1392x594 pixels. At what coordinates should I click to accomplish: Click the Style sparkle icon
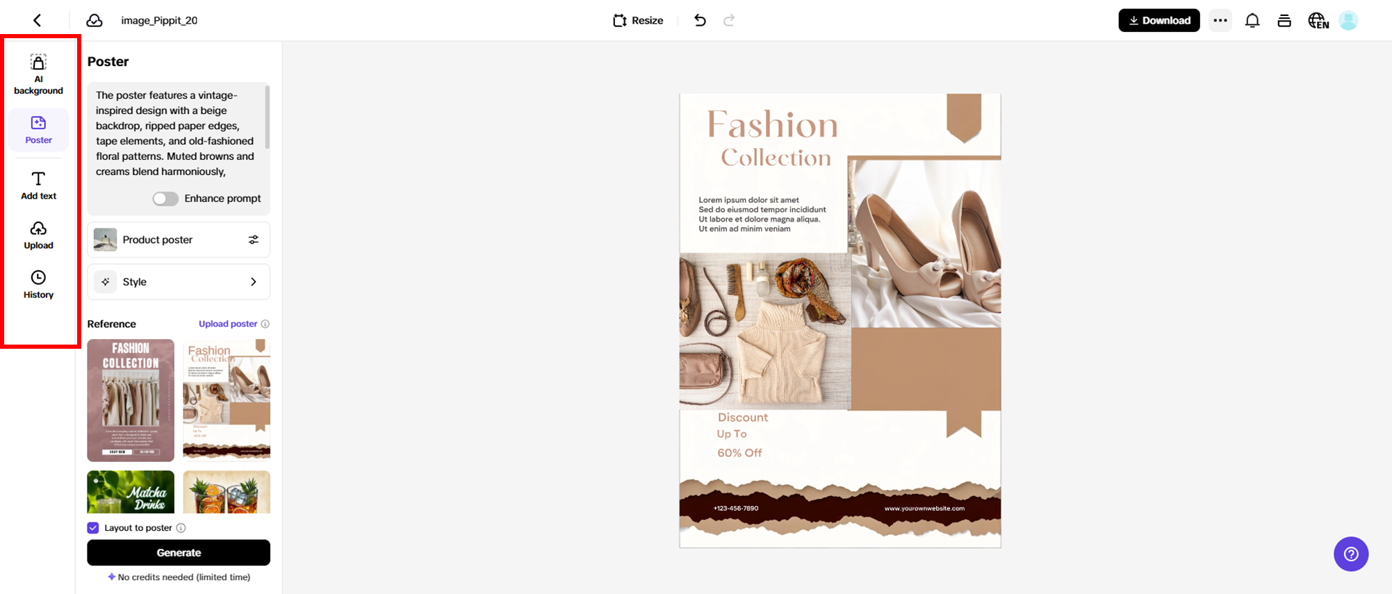pos(106,282)
